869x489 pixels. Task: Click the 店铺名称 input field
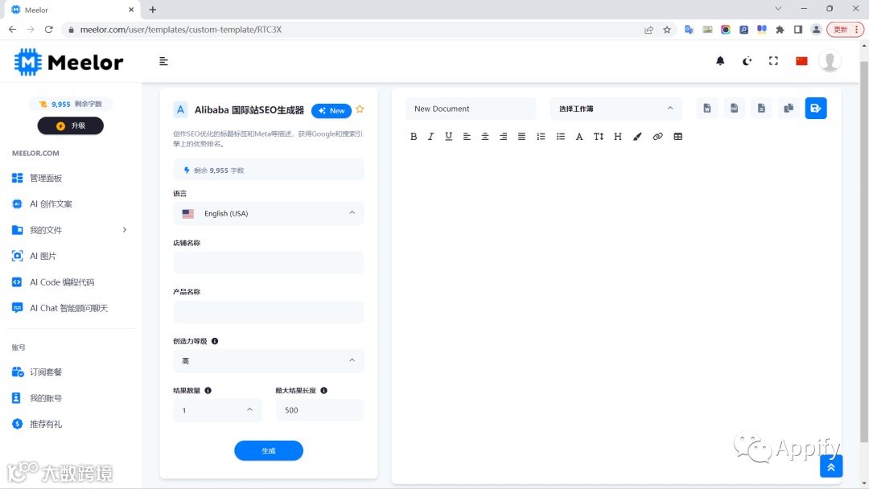pos(269,262)
